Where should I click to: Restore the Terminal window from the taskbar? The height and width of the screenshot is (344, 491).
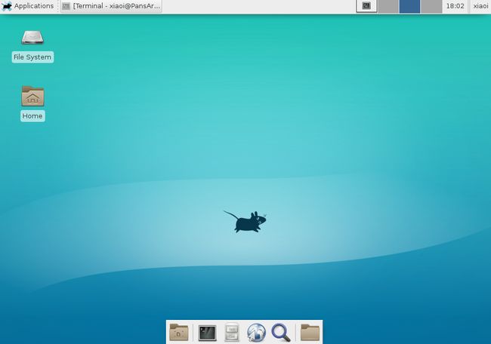coord(112,6)
